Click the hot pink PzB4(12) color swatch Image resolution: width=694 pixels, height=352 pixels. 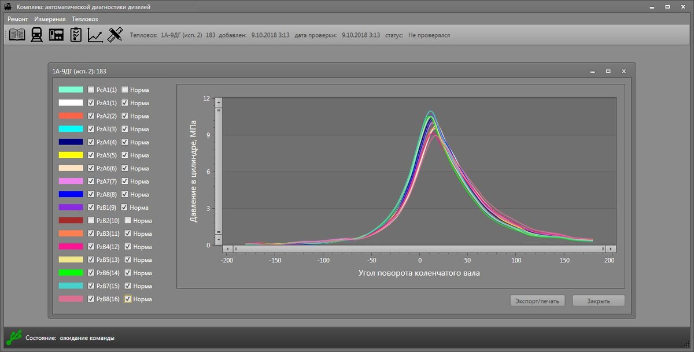(71, 246)
